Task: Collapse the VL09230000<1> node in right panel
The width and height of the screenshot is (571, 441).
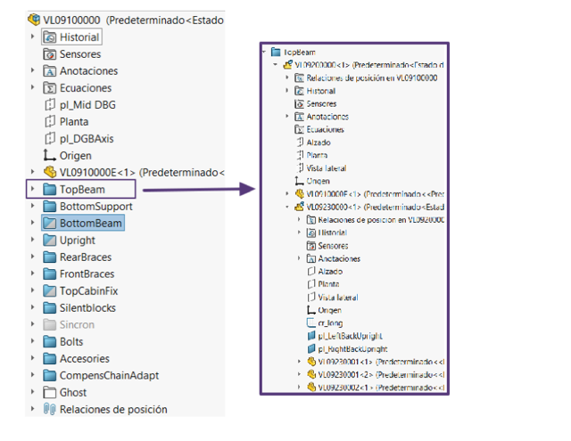Action: point(287,207)
